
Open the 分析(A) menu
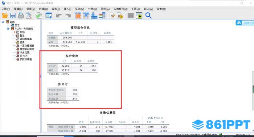[x=93, y=9]
